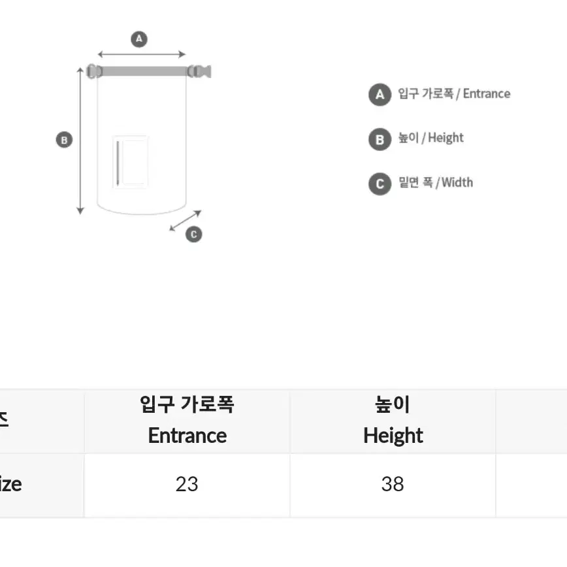Click the horizontal entrance width arrow
The image size is (567, 567).
tap(142, 54)
